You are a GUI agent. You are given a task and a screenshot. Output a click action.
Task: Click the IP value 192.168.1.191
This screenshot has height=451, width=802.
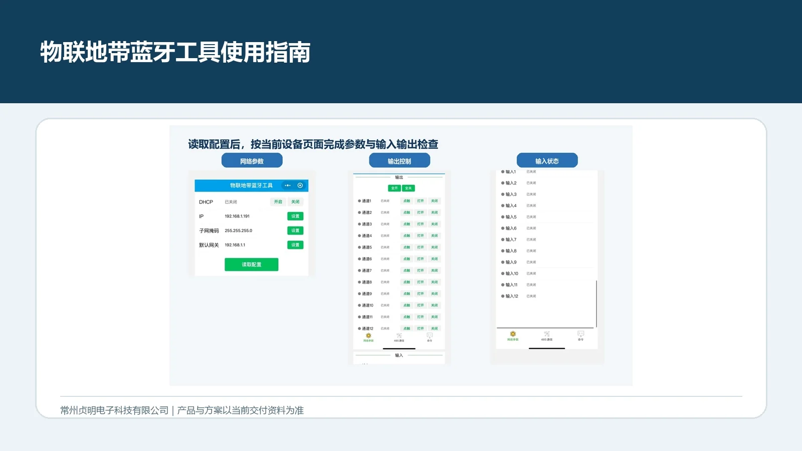(x=237, y=216)
